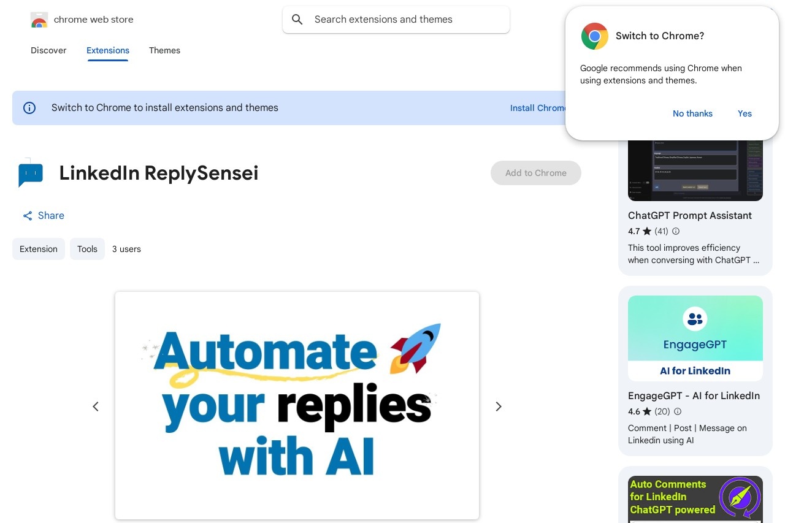Click the Automate your replies screenshot
Viewport: 785px width, 523px height.
pyautogui.click(x=297, y=405)
